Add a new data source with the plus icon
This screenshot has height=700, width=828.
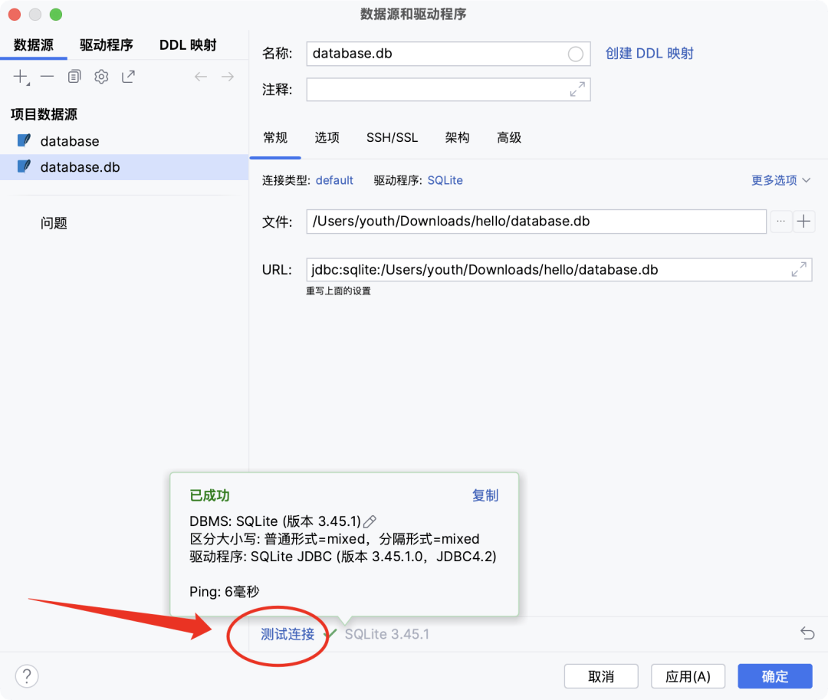point(20,76)
